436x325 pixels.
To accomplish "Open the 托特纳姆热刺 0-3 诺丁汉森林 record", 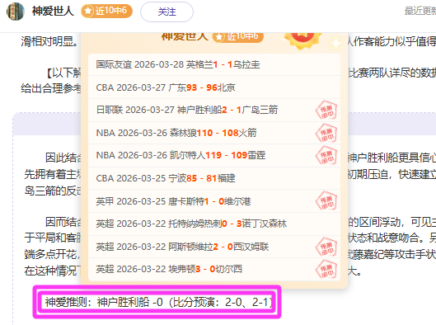I will pos(214,224).
